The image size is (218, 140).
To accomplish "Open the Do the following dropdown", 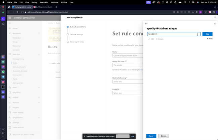I will [x=127, y=82].
